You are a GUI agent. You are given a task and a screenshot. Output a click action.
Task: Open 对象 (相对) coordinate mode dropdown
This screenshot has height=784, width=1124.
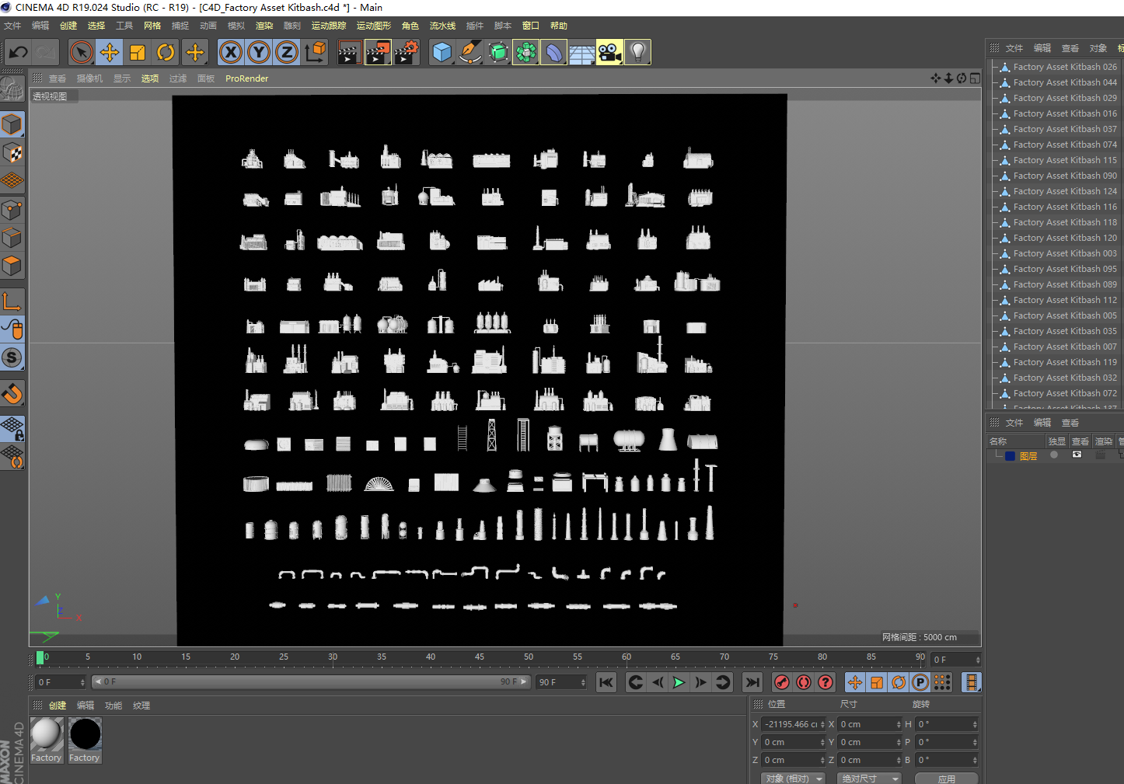point(793,778)
